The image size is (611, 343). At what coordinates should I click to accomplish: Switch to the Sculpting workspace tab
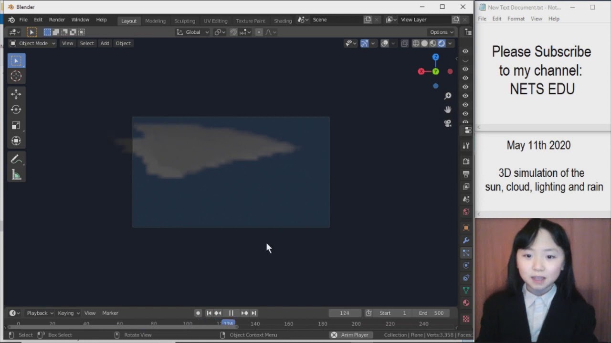click(185, 20)
